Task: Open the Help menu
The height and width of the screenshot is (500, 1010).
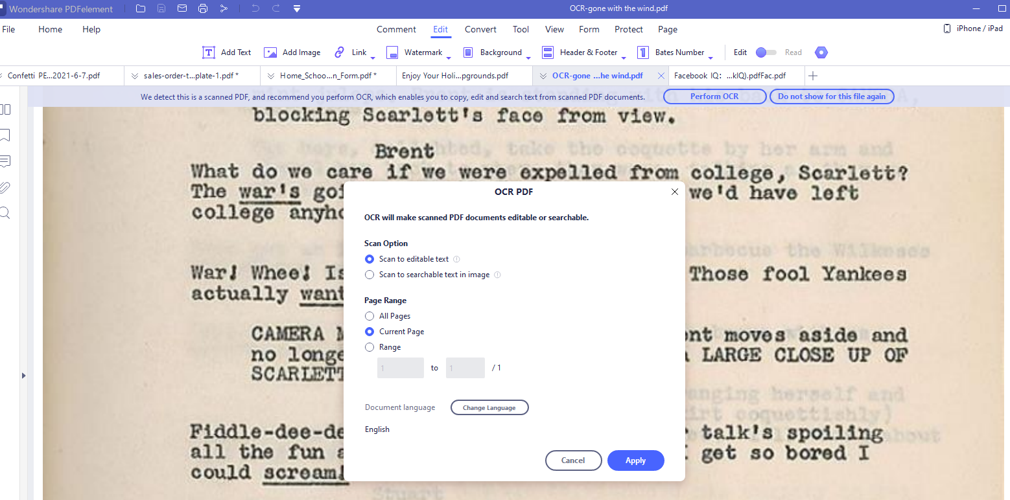Action: tap(91, 29)
